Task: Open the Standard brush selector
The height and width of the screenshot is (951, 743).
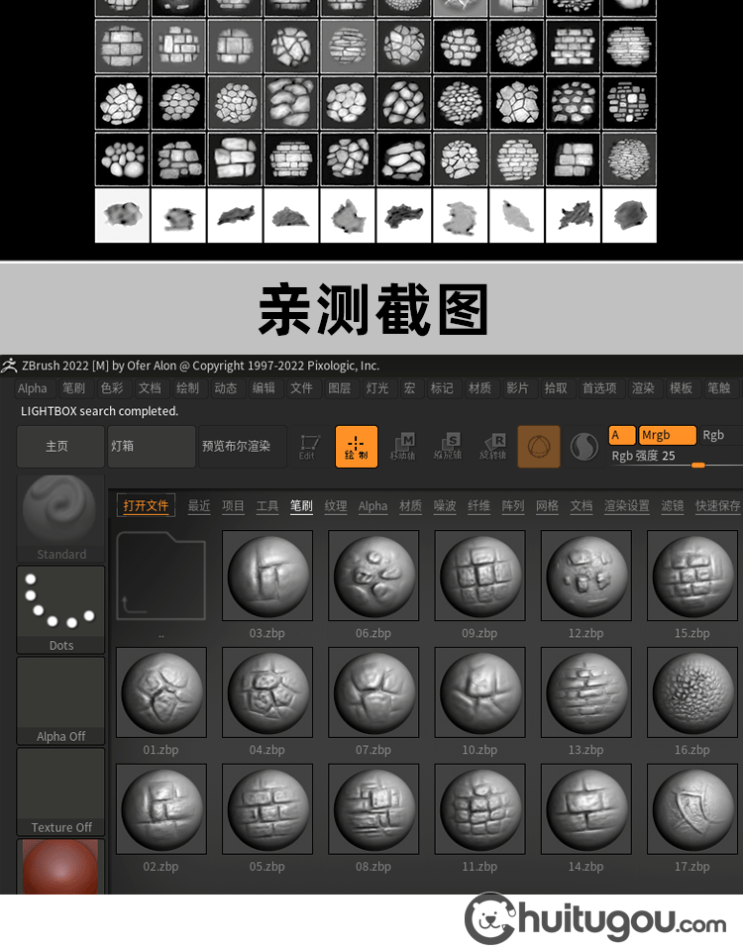Action: (60, 518)
